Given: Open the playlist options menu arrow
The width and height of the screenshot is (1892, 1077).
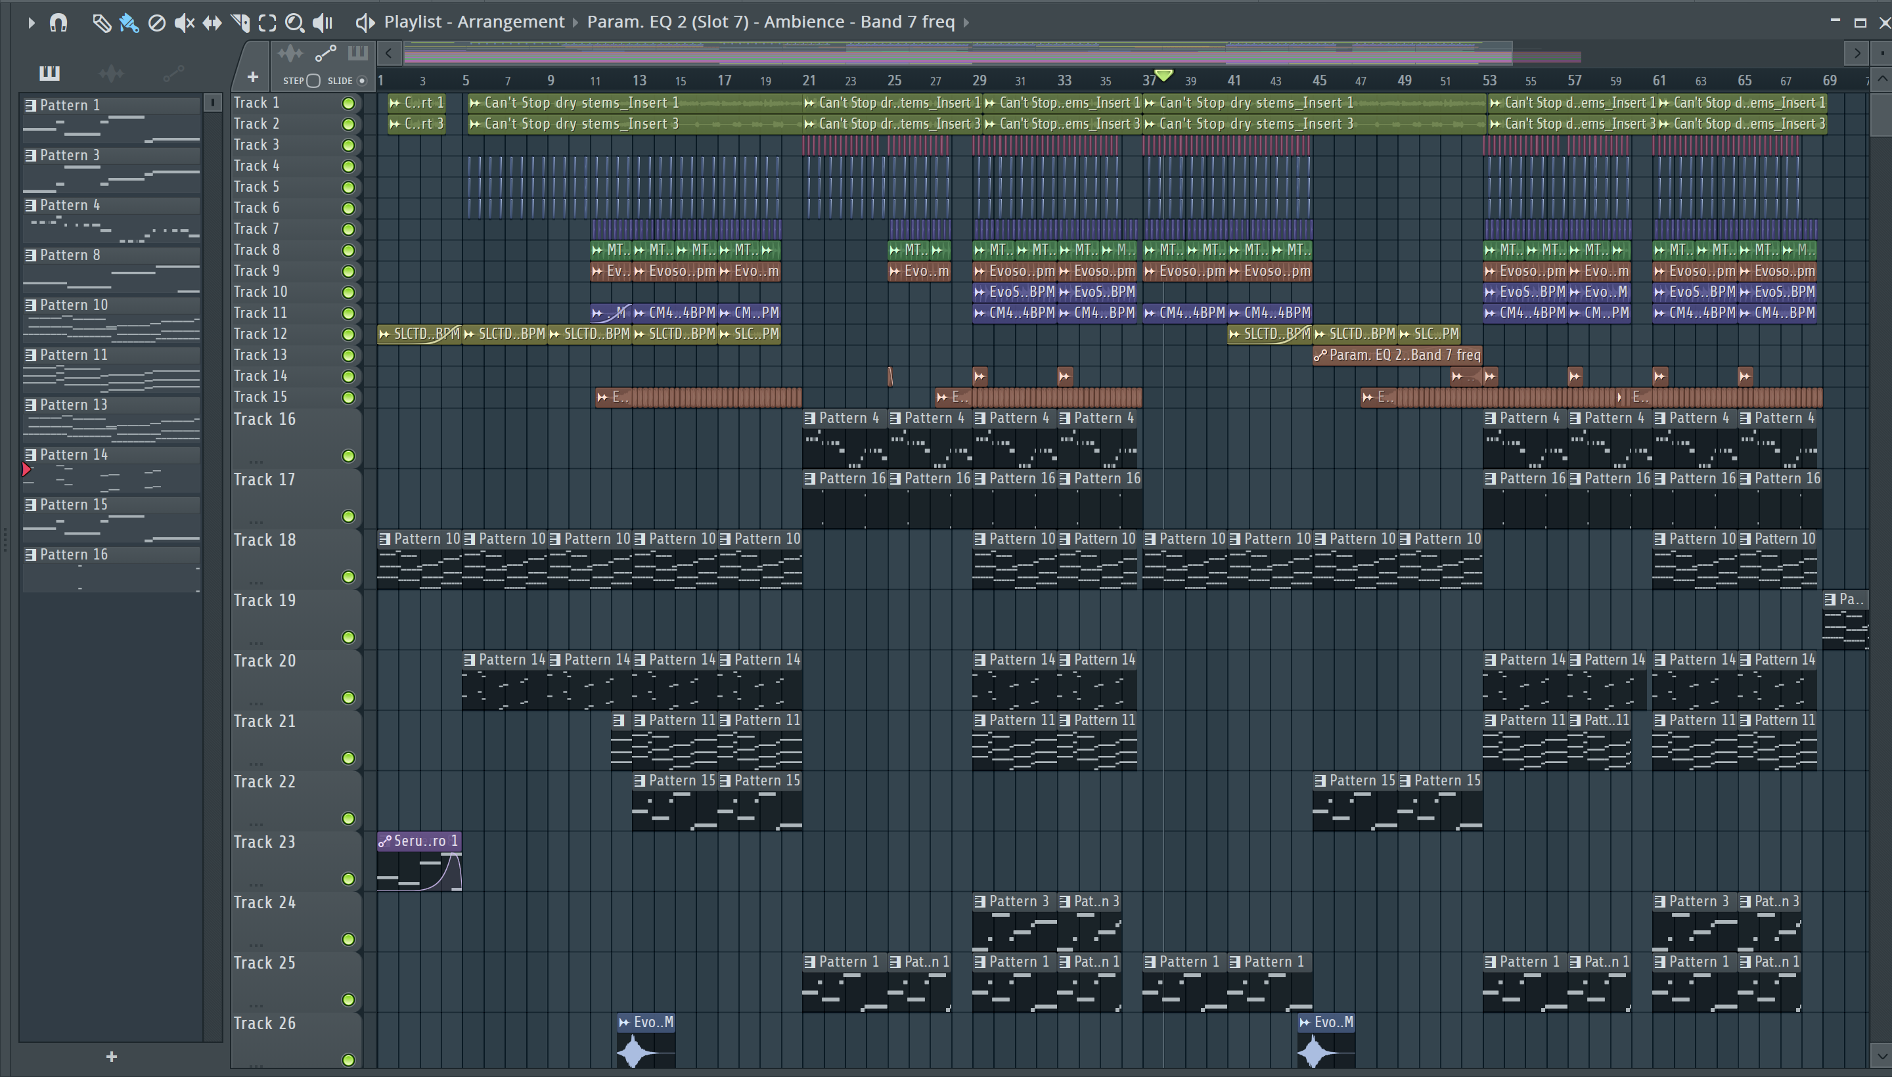Looking at the screenshot, I should point(31,23).
